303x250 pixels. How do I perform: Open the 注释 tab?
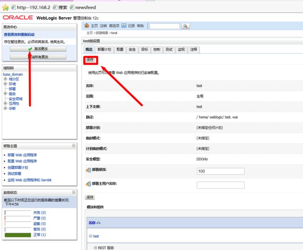coord(193,50)
